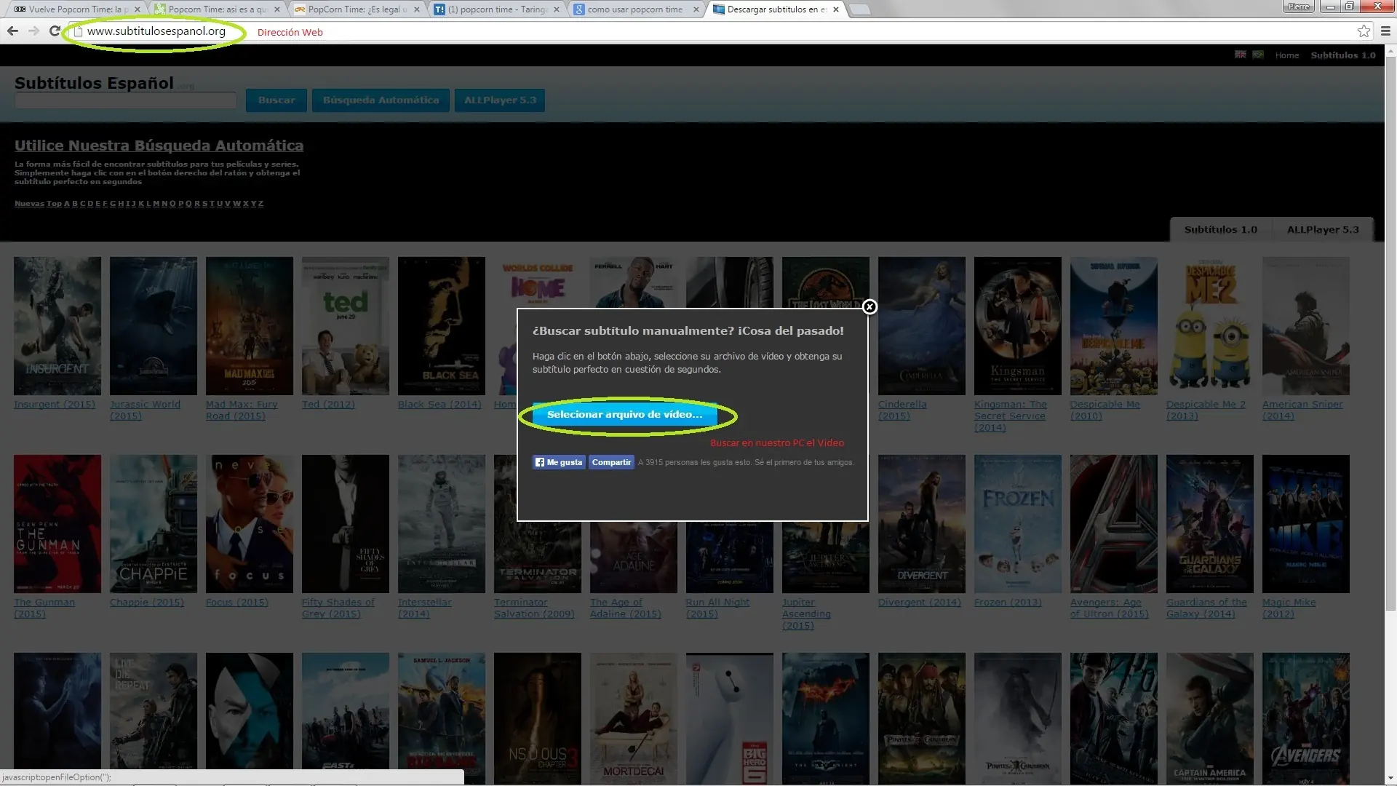Viewport: 1397px width, 786px height.
Task: Switch to 'como usar popcorn time' tab
Action: click(x=634, y=9)
